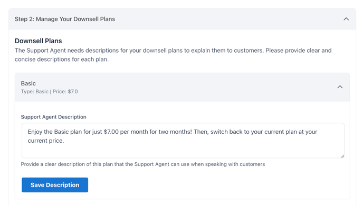
Task: Click the 'Support Agent Description' field label
Action: (x=53, y=117)
